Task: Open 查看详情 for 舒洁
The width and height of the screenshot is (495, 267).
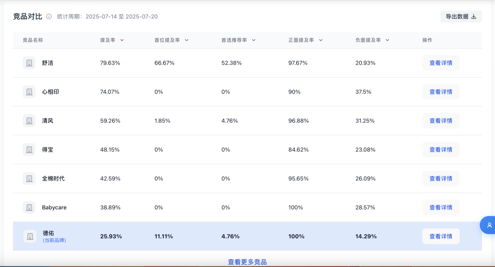Action: pyautogui.click(x=441, y=63)
